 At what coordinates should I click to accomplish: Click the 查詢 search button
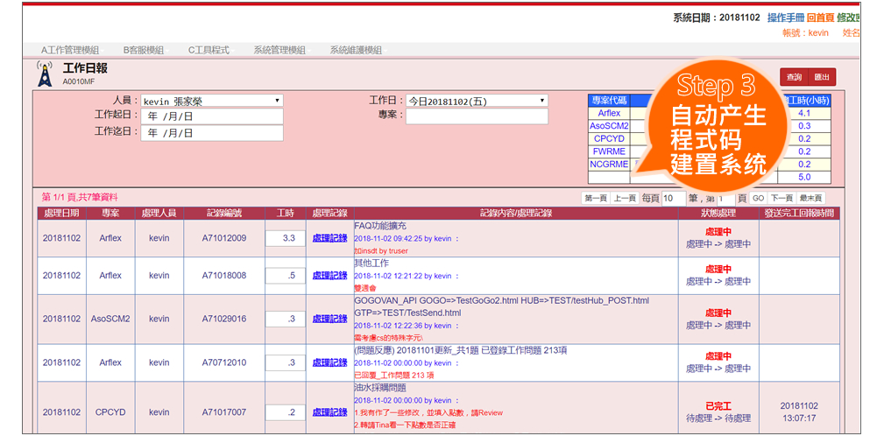(793, 77)
